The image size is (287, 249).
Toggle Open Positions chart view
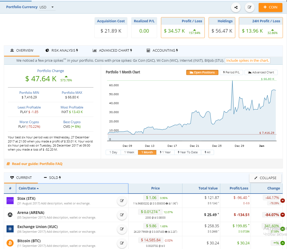tap(202, 72)
